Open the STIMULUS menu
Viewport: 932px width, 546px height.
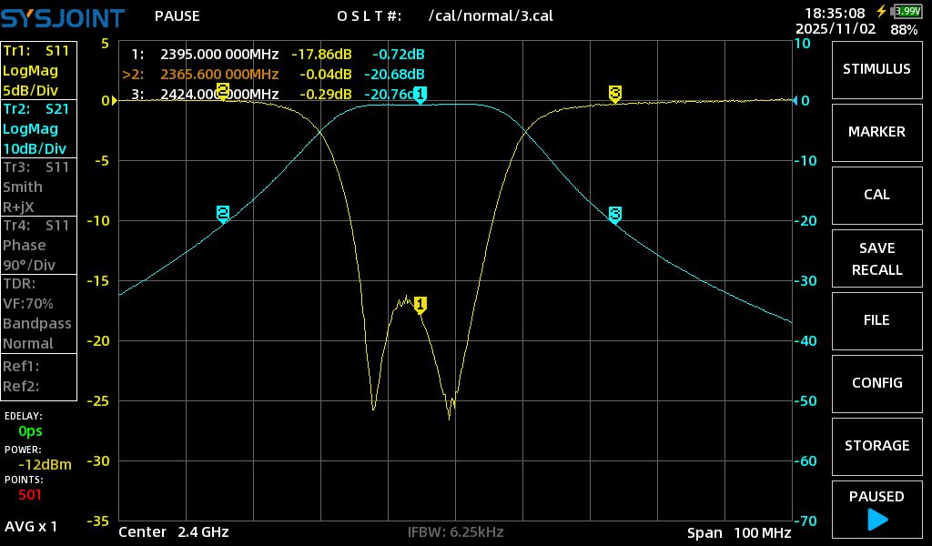pos(876,69)
